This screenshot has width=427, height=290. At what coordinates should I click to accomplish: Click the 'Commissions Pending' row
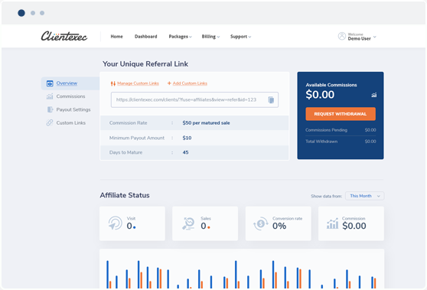[x=341, y=130]
